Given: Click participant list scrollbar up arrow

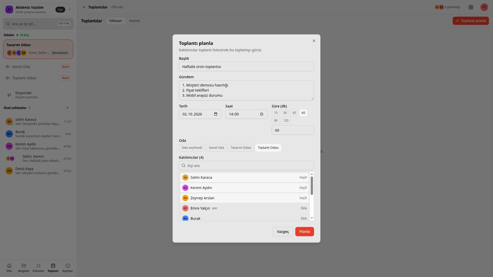Looking at the screenshot, I should click(x=312, y=174).
